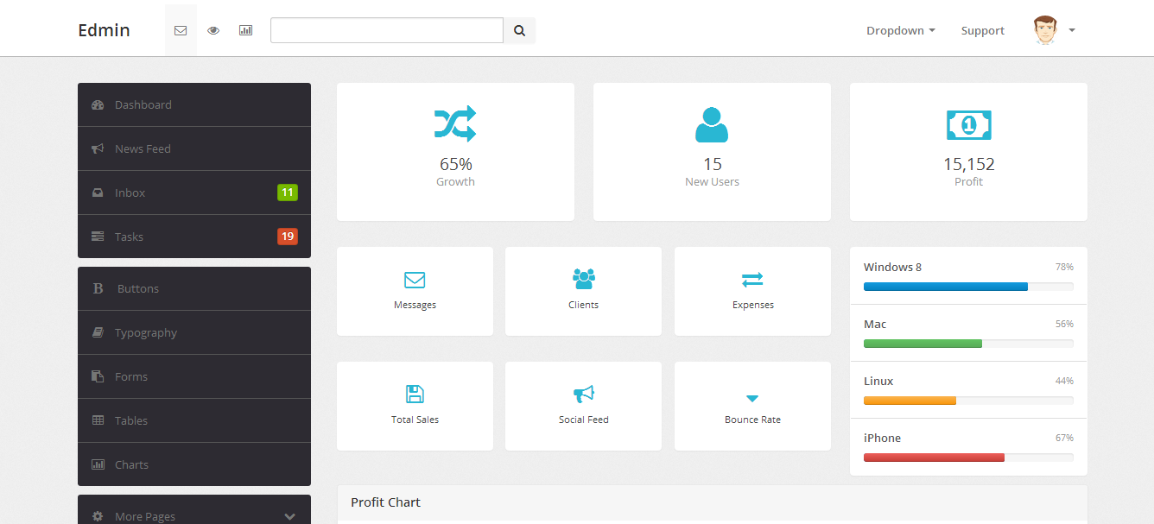Expand More Pages in the sidebar
Image resolution: width=1154 pixels, height=524 pixels.
194,515
